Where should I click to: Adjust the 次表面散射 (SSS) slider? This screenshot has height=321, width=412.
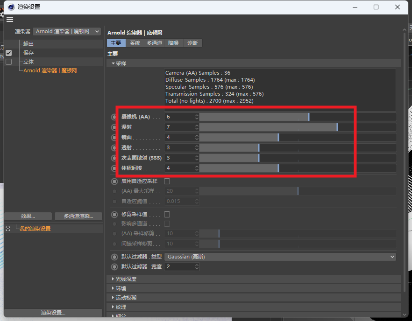(x=298, y=158)
